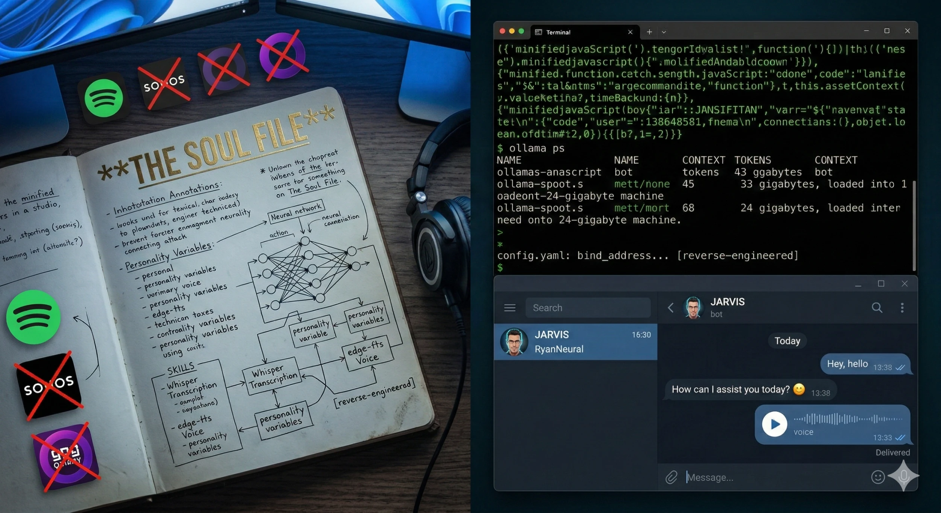Select the JARVIS conversation in the list
This screenshot has height=513, width=941.
[575, 341]
